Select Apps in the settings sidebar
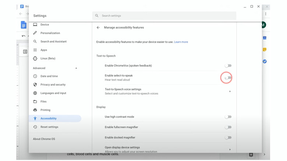Screen dimensions: 287x161 click(x=44, y=50)
